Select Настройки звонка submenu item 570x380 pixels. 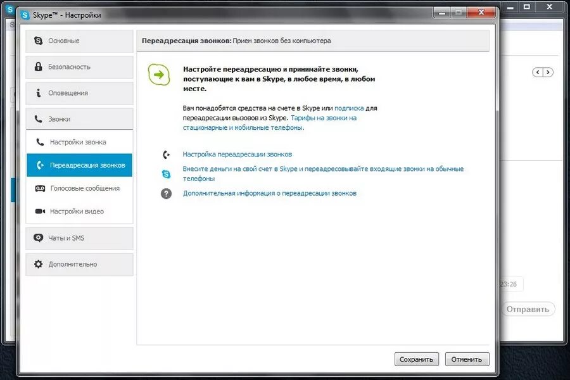tap(79, 142)
